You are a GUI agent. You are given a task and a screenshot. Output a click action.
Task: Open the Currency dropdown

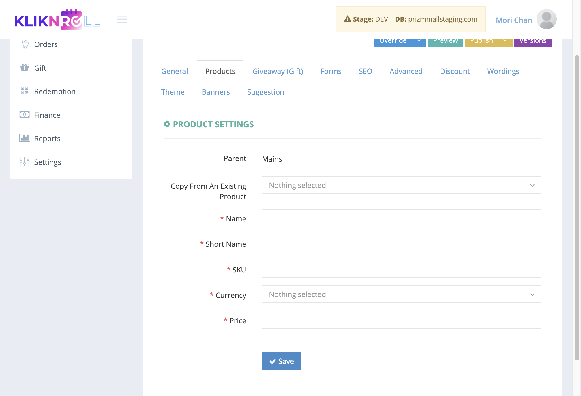(401, 294)
